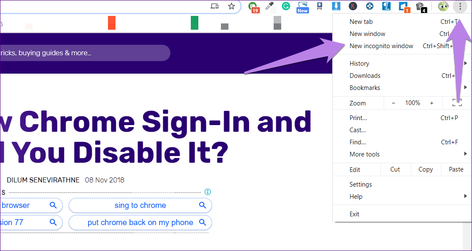472x251 pixels.
Task: Toggle fullscreen mode in the Zoom row
Action: (x=457, y=103)
